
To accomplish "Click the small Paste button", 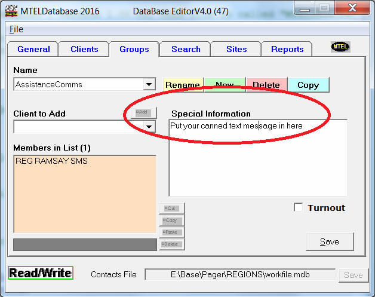I will tap(172, 232).
